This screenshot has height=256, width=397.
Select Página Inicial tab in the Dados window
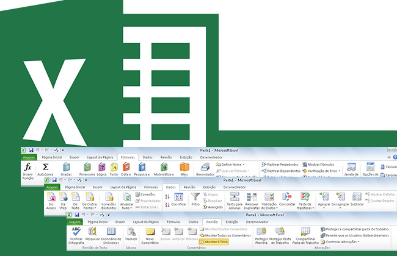pos(75,187)
